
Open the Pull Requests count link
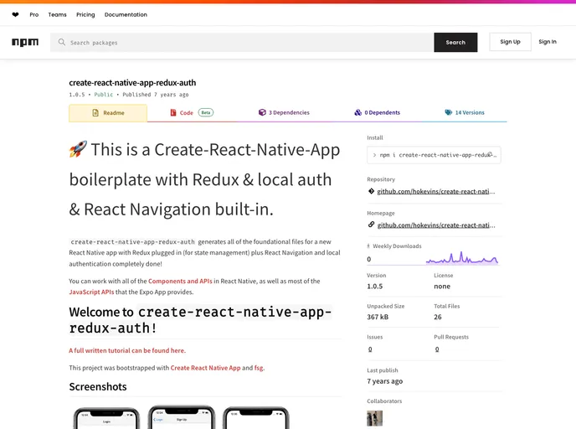(437, 349)
